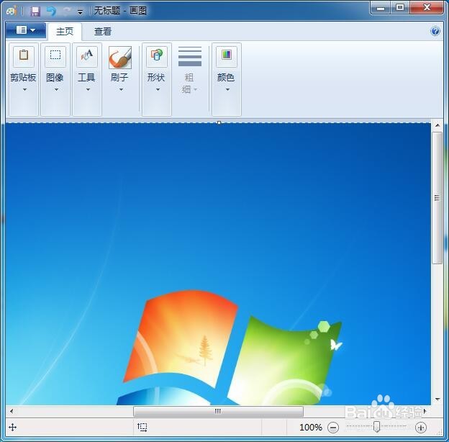Expand the 形状 dropdown arrow
Screen dimensions: 449x442
(x=158, y=90)
